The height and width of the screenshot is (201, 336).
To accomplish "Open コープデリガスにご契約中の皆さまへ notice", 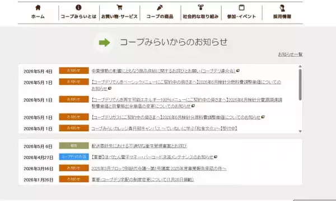I will click(x=176, y=117).
